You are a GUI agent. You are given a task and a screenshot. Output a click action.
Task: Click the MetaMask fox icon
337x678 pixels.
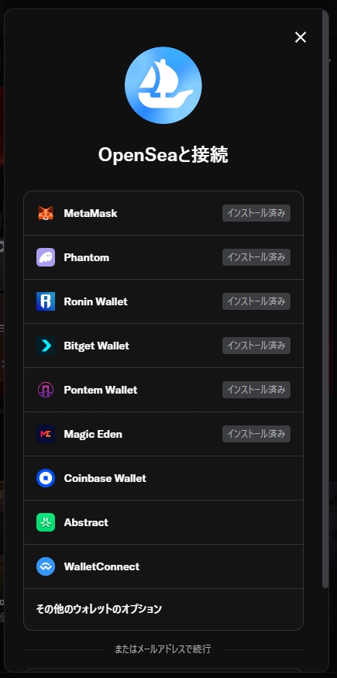[x=46, y=213]
